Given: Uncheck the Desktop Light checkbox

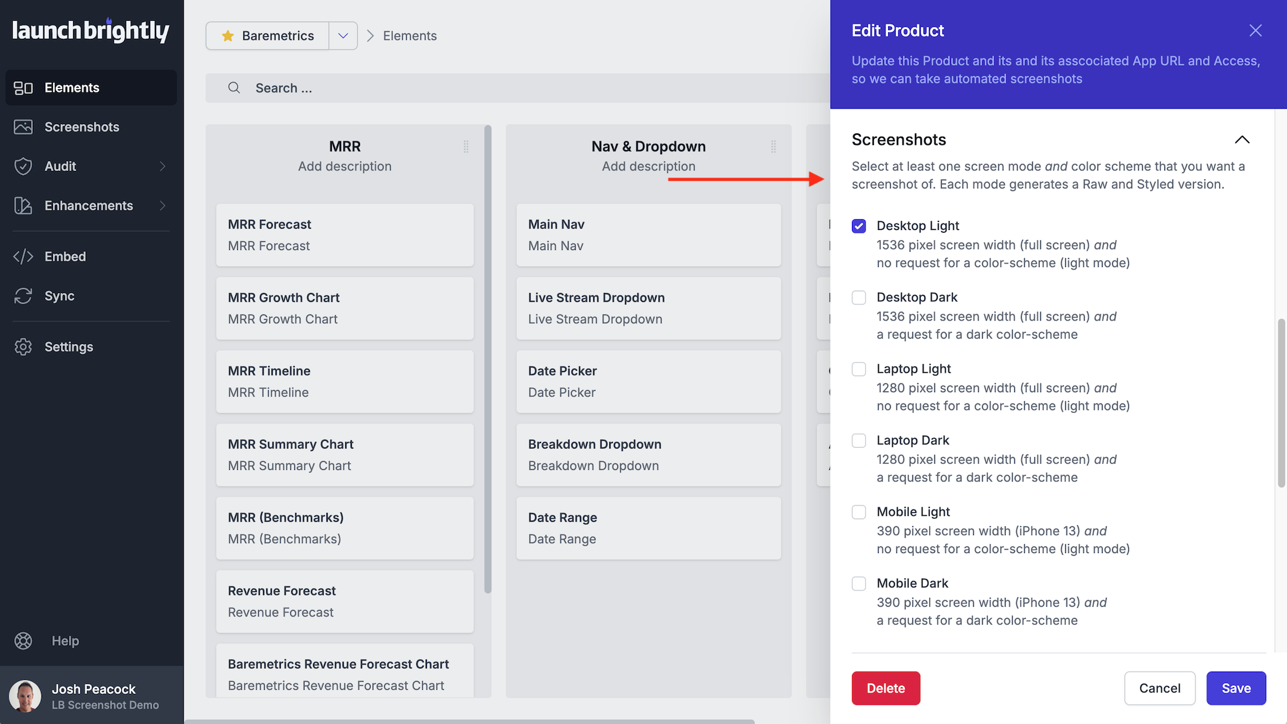Looking at the screenshot, I should 859,226.
